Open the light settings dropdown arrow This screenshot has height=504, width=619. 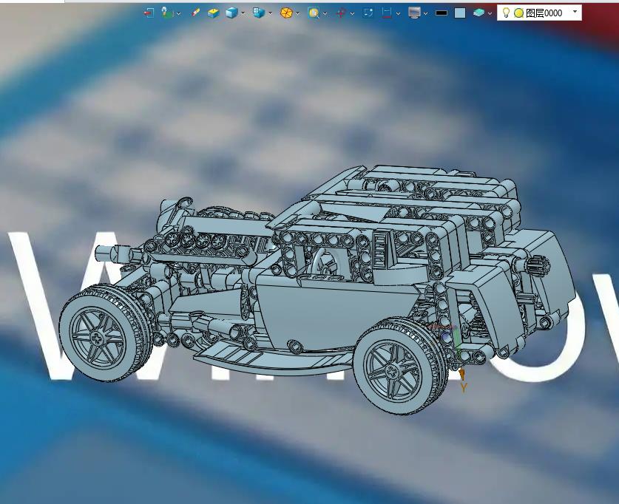(x=178, y=13)
